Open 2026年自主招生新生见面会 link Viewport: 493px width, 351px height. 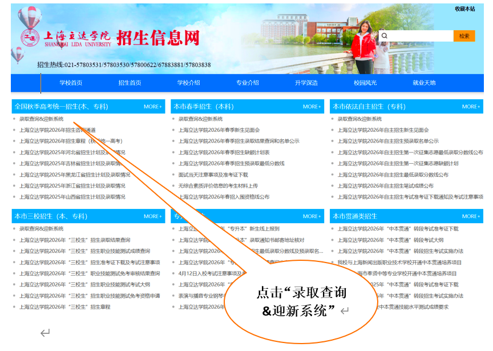(383, 130)
